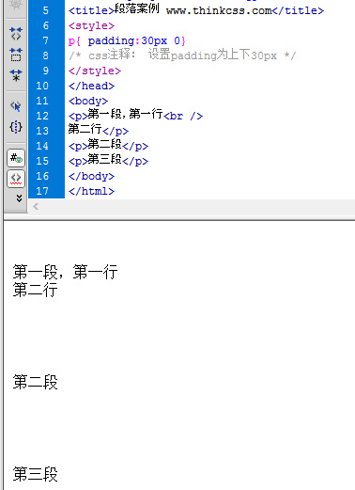Viewport: 355px width, 490px height.
Task: Click the gray CSS comment line
Action: [x=182, y=55]
